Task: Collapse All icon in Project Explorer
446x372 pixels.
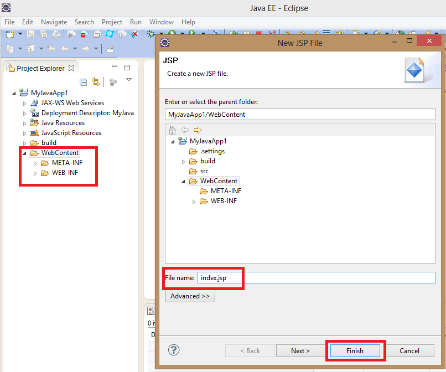Action: click(x=84, y=82)
